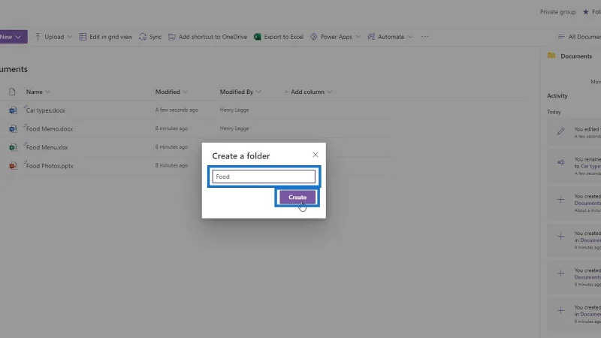Expand the Upload dropdown chevron
This screenshot has width=601, height=338.
70,37
